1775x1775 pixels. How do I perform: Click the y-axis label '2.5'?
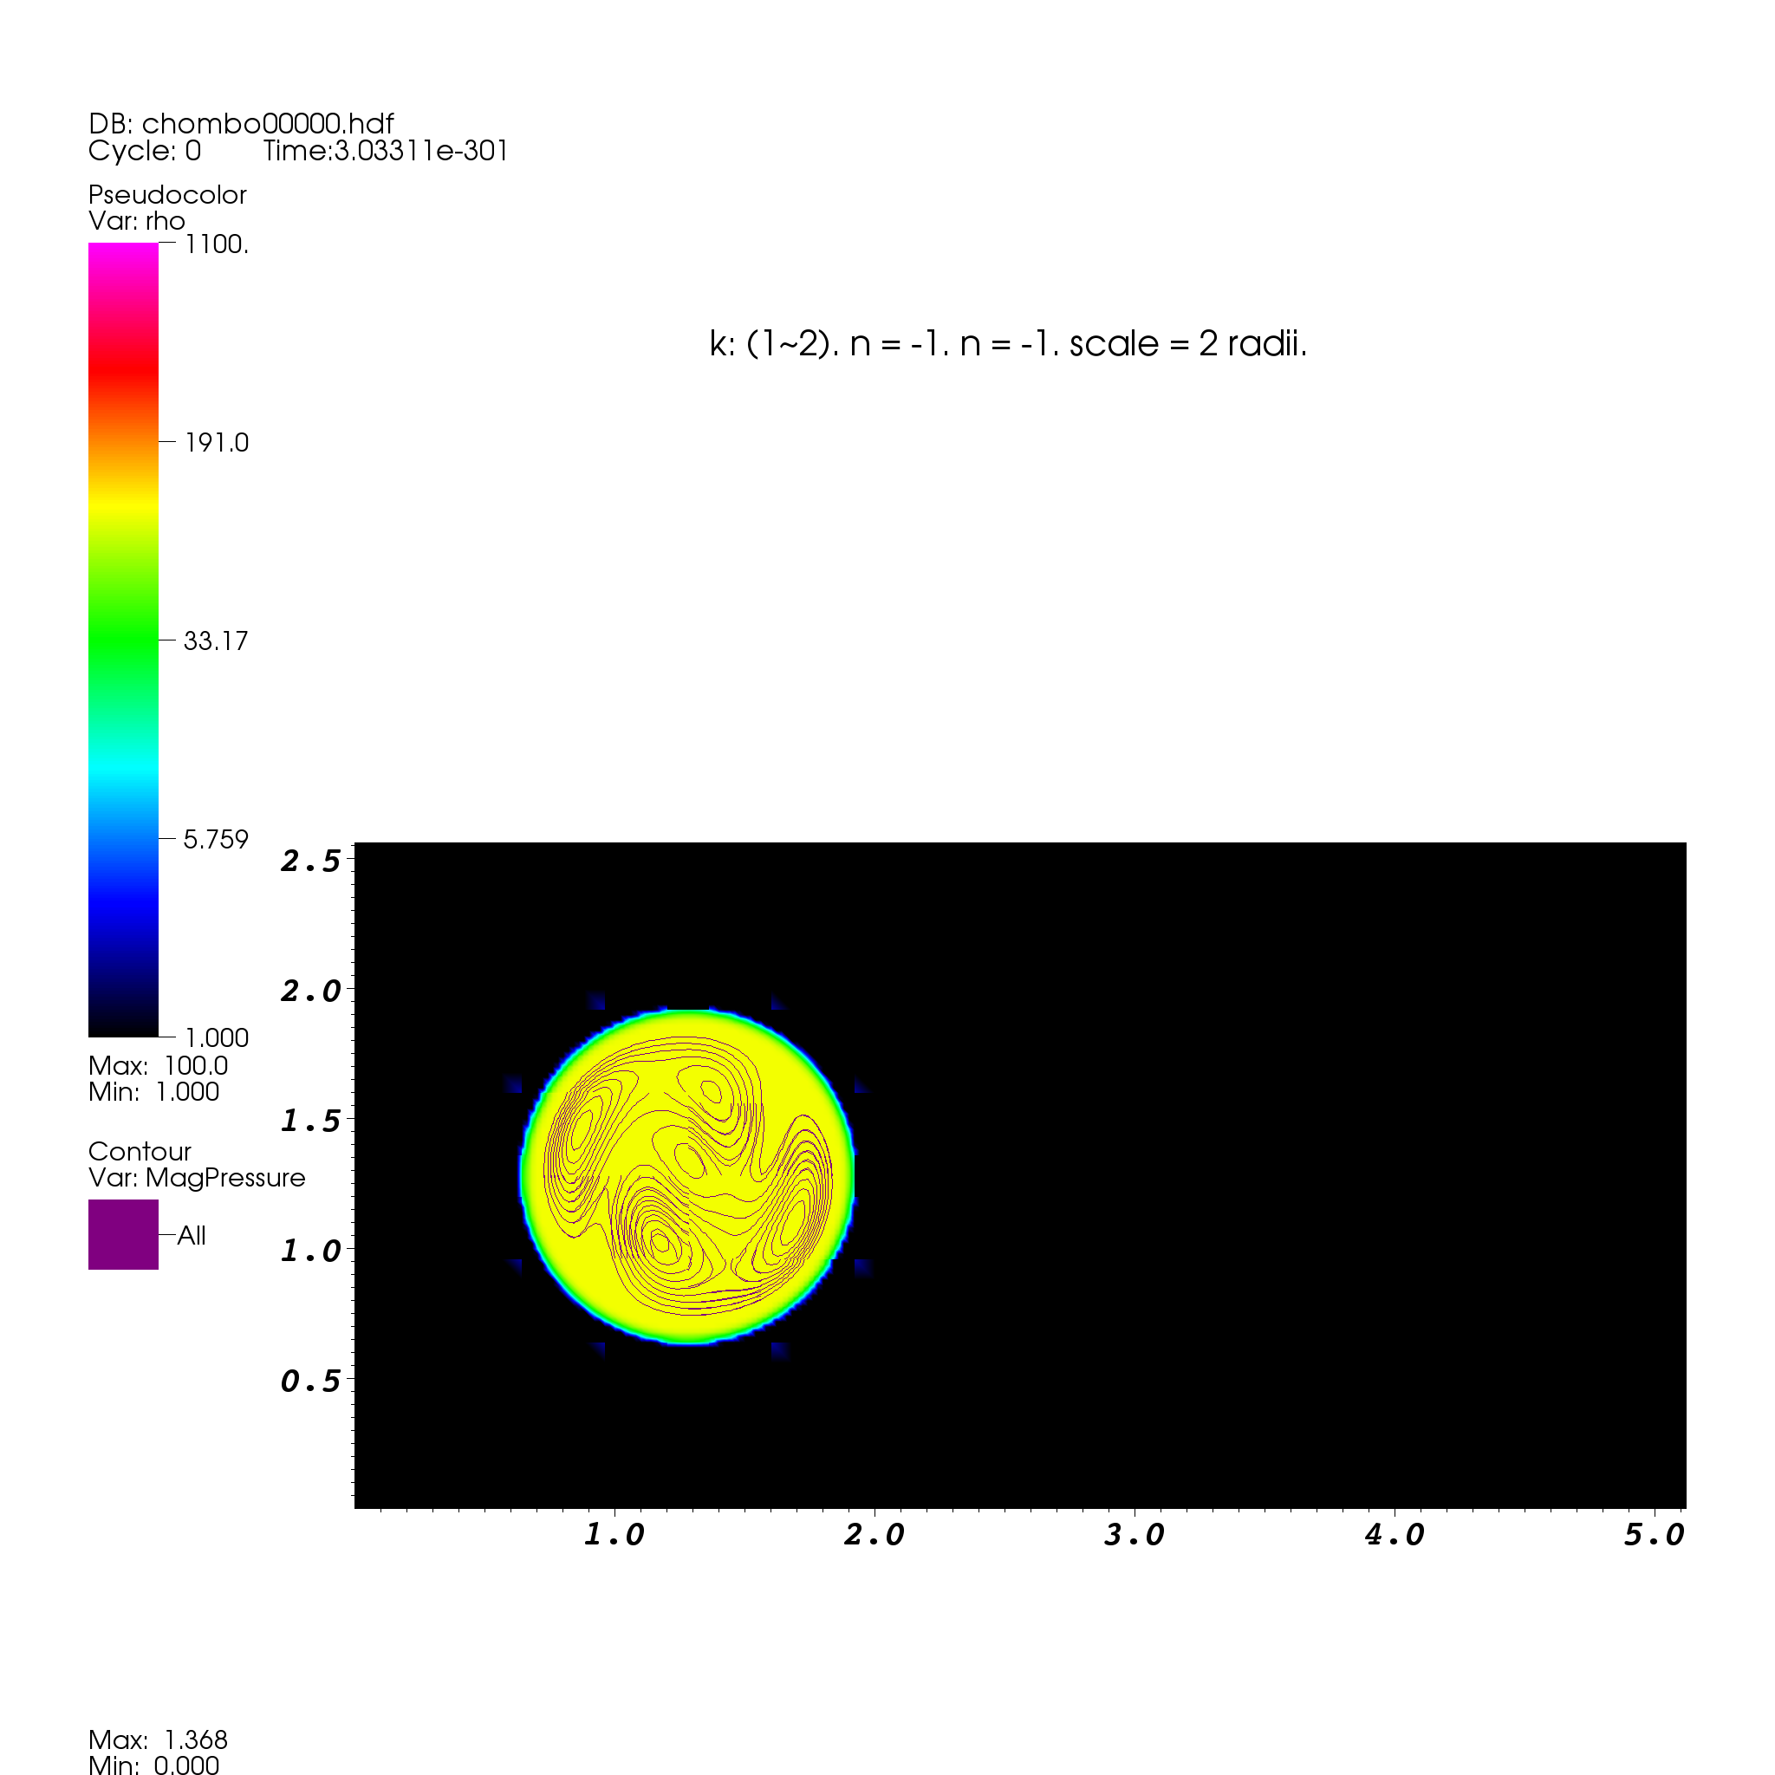[311, 861]
